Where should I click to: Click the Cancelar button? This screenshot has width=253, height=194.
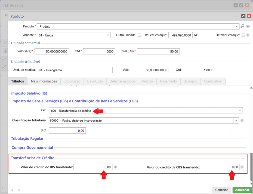tap(221, 190)
